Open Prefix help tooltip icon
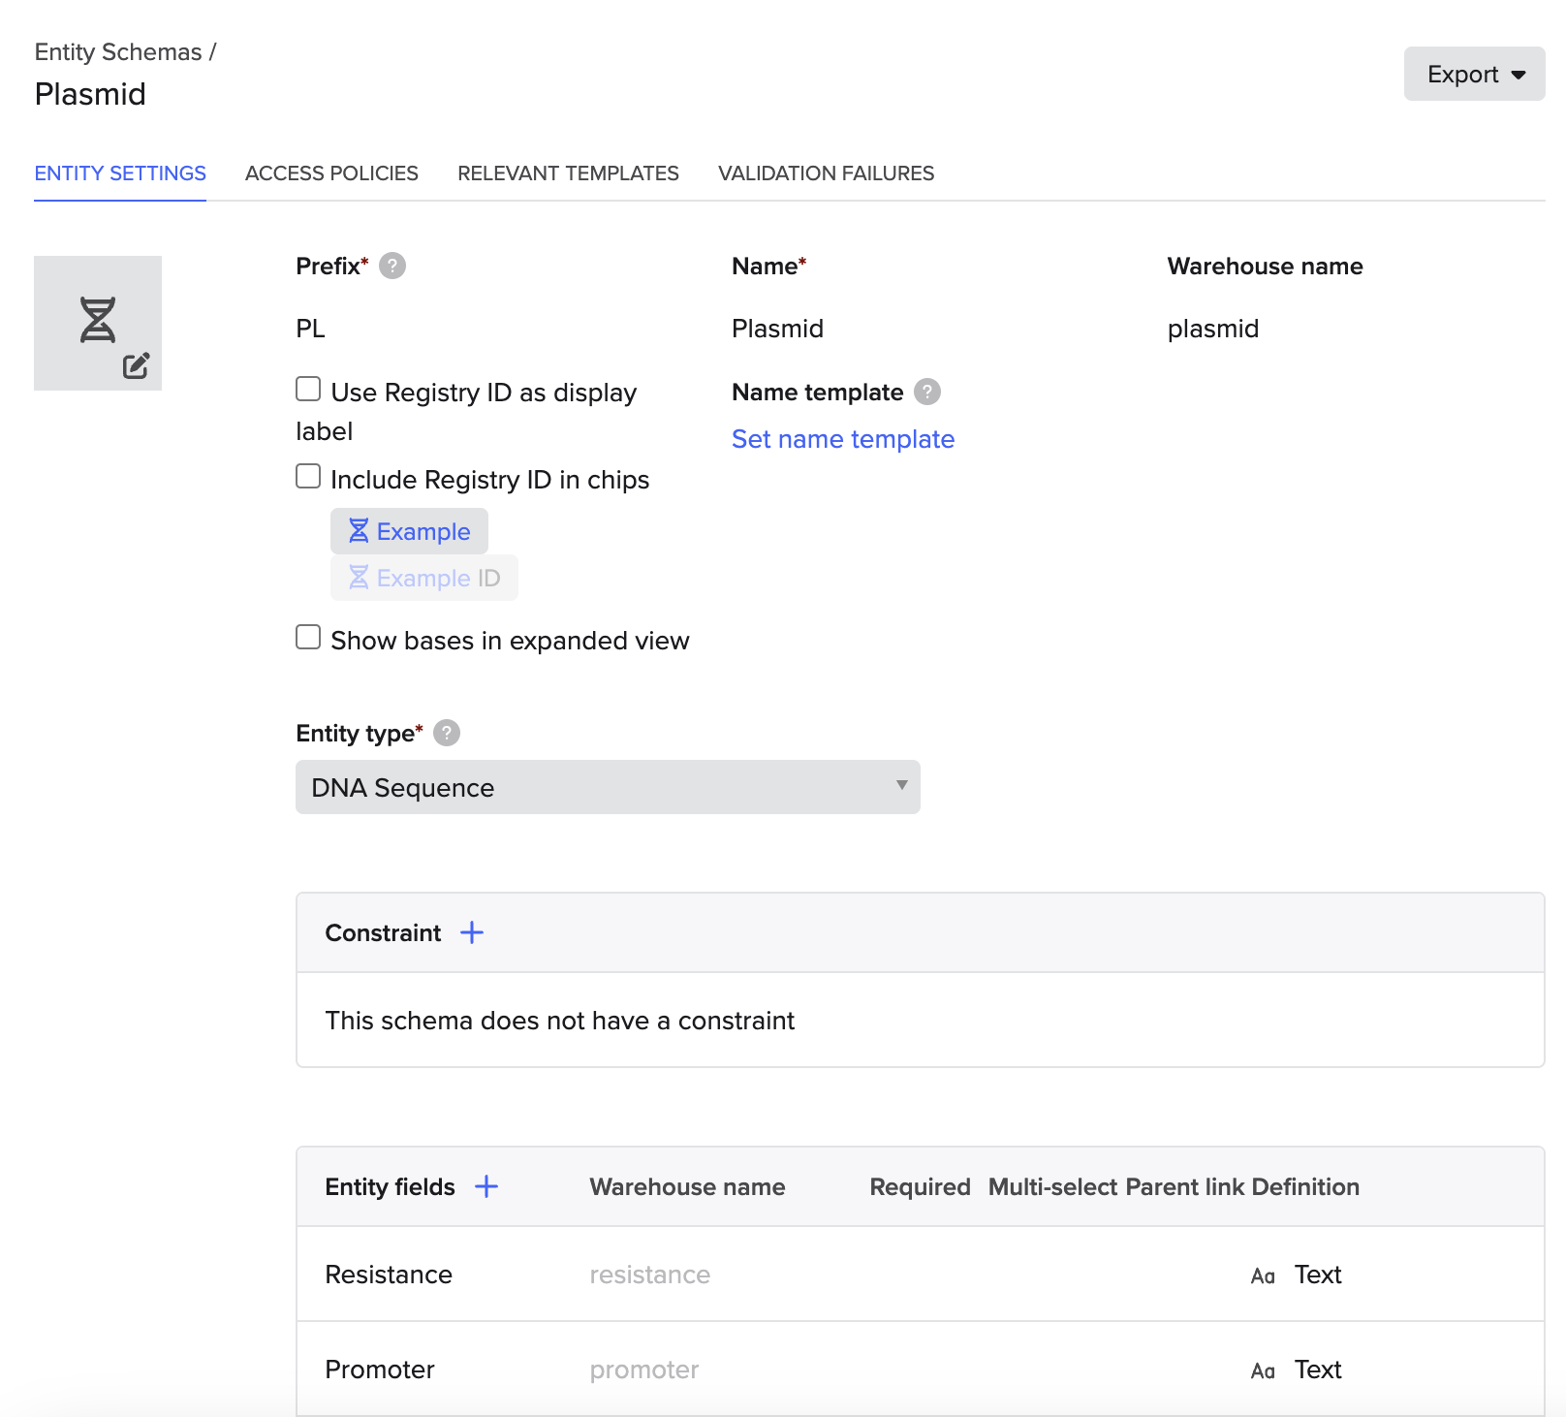1566x1417 pixels. [392, 266]
